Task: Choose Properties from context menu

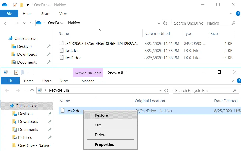Action: [x=110, y=145]
